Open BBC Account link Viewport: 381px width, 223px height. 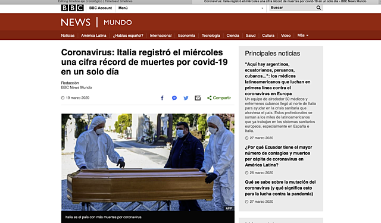coord(101,8)
